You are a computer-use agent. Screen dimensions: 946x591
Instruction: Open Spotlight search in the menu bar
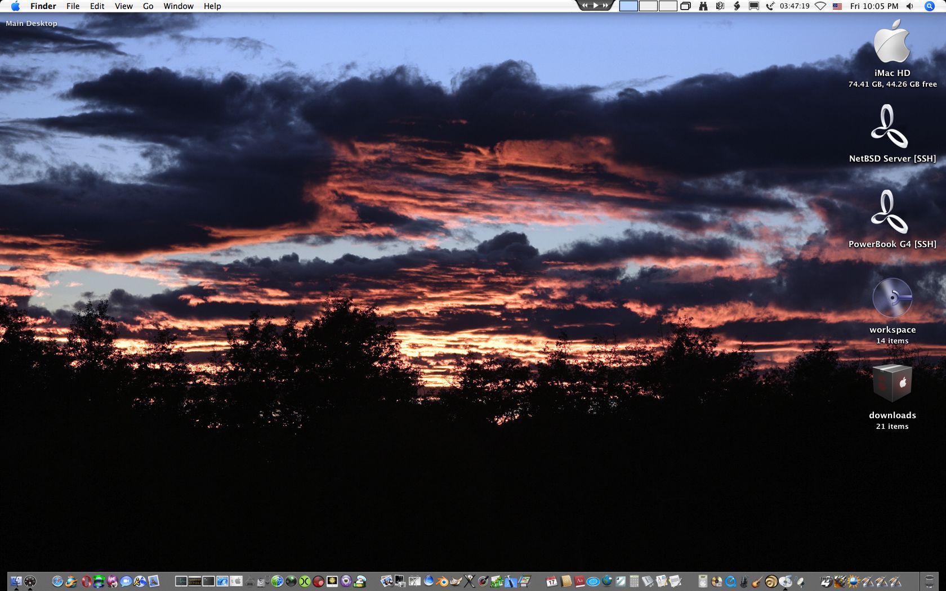(930, 6)
